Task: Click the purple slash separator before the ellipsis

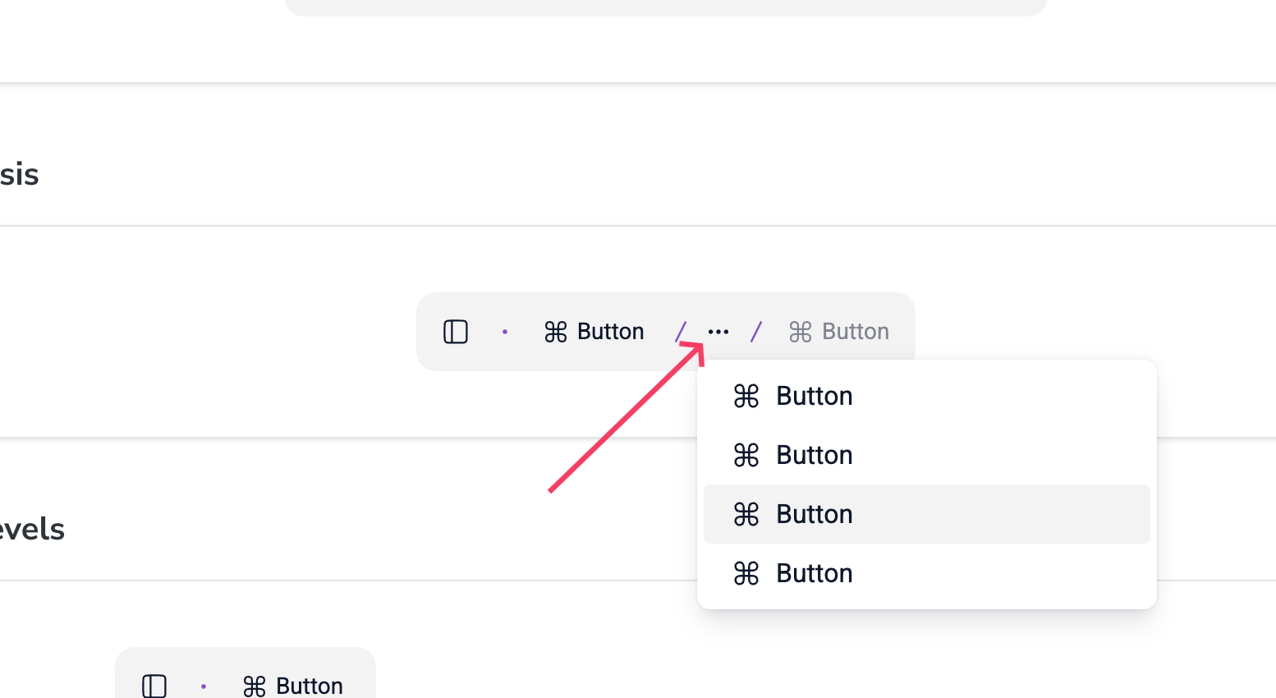Action: pos(681,332)
